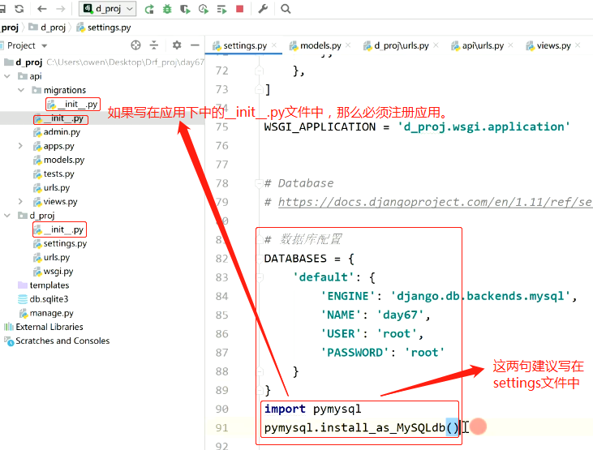Select wsgi.py in the project tree
Screen dimensions: 593x450
(54, 272)
